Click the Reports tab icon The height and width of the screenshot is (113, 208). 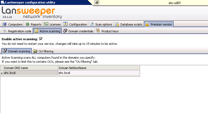[27, 24]
